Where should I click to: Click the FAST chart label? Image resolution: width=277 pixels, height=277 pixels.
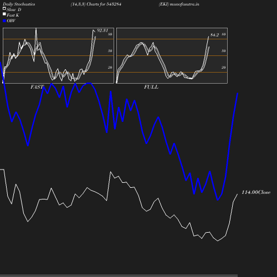(x=37, y=87)
